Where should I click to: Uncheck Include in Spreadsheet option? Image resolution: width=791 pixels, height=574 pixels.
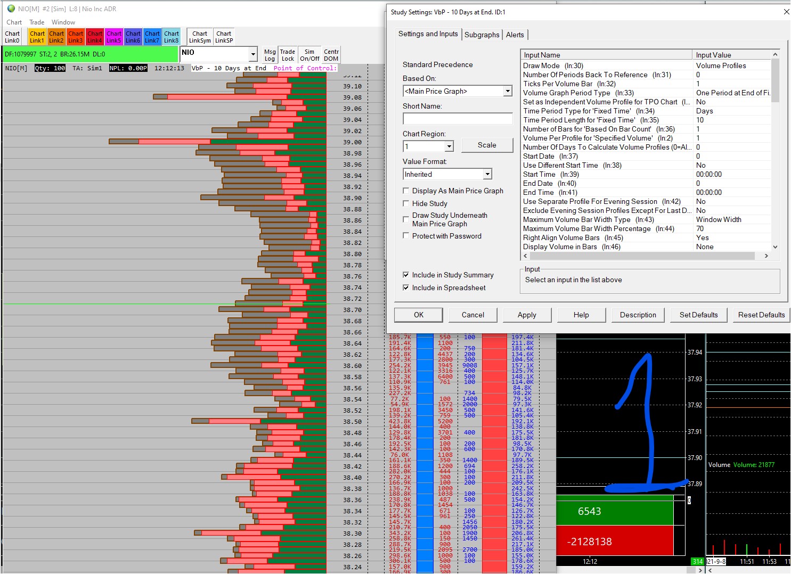[406, 288]
